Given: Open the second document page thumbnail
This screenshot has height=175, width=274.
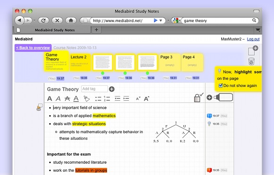Looking at the screenshot, I should coord(125,63).
